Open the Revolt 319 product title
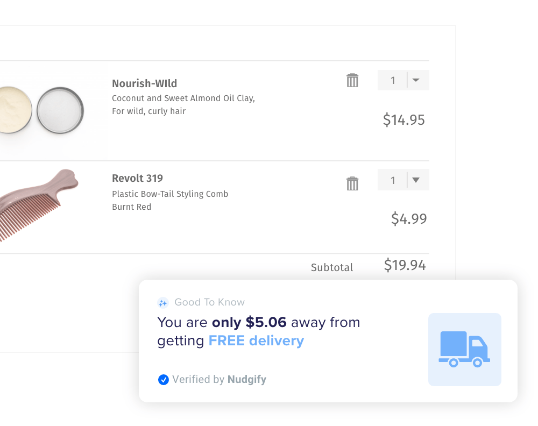Image resolution: width=538 pixels, height=426 pixels. pyautogui.click(x=137, y=178)
